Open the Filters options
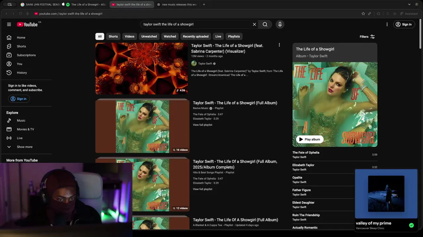 tap(367, 37)
